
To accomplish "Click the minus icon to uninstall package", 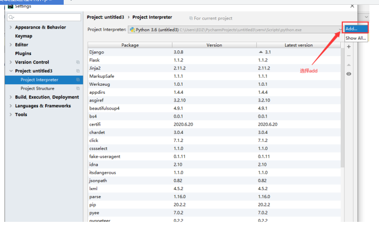I will tap(349, 56).
